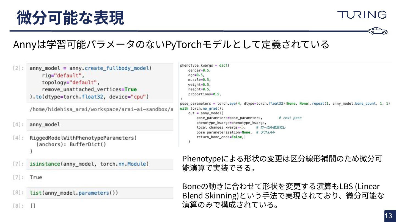Screen dimensions: 396x222
Task: Click the cell prompt label [2]:
Action: point(18,68)
